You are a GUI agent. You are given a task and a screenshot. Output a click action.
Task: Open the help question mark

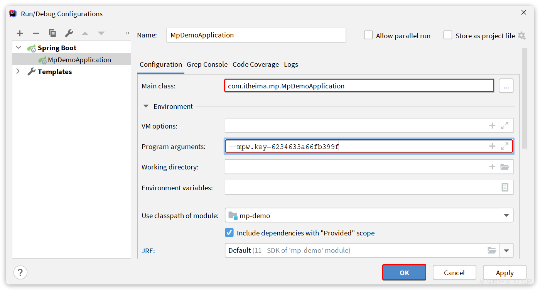click(x=20, y=272)
